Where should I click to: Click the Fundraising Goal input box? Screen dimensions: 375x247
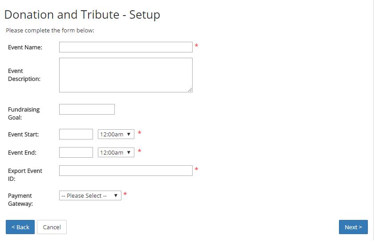(x=87, y=109)
